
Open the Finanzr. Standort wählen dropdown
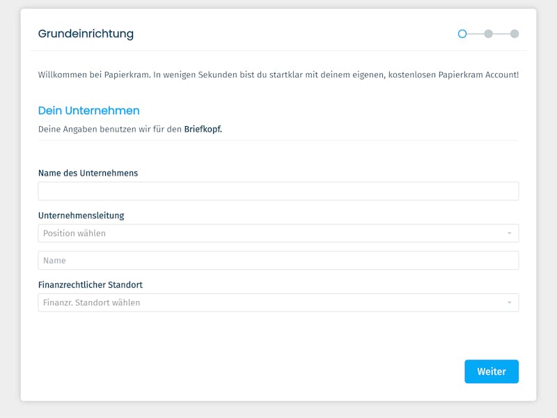(278, 302)
